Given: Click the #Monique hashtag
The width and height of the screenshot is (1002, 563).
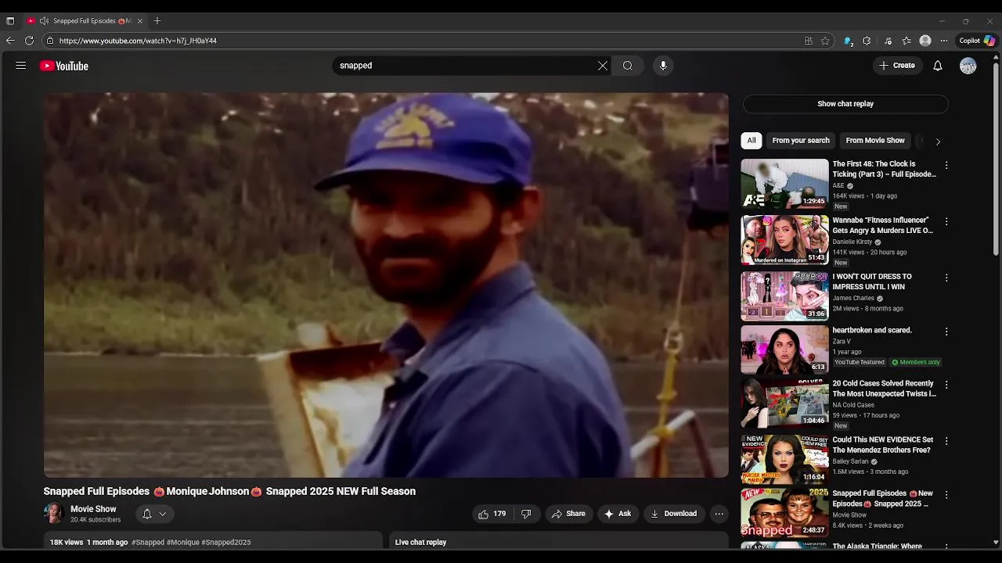Looking at the screenshot, I should 183,543.
